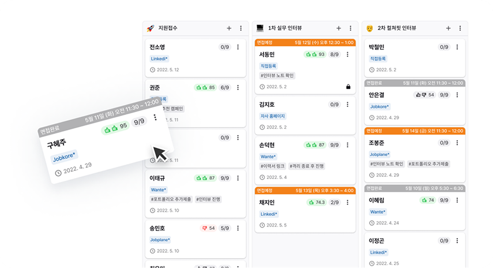Open kebab menu of 지원접수 column
This screenshot has height=268, width=493.
(240, 28)
